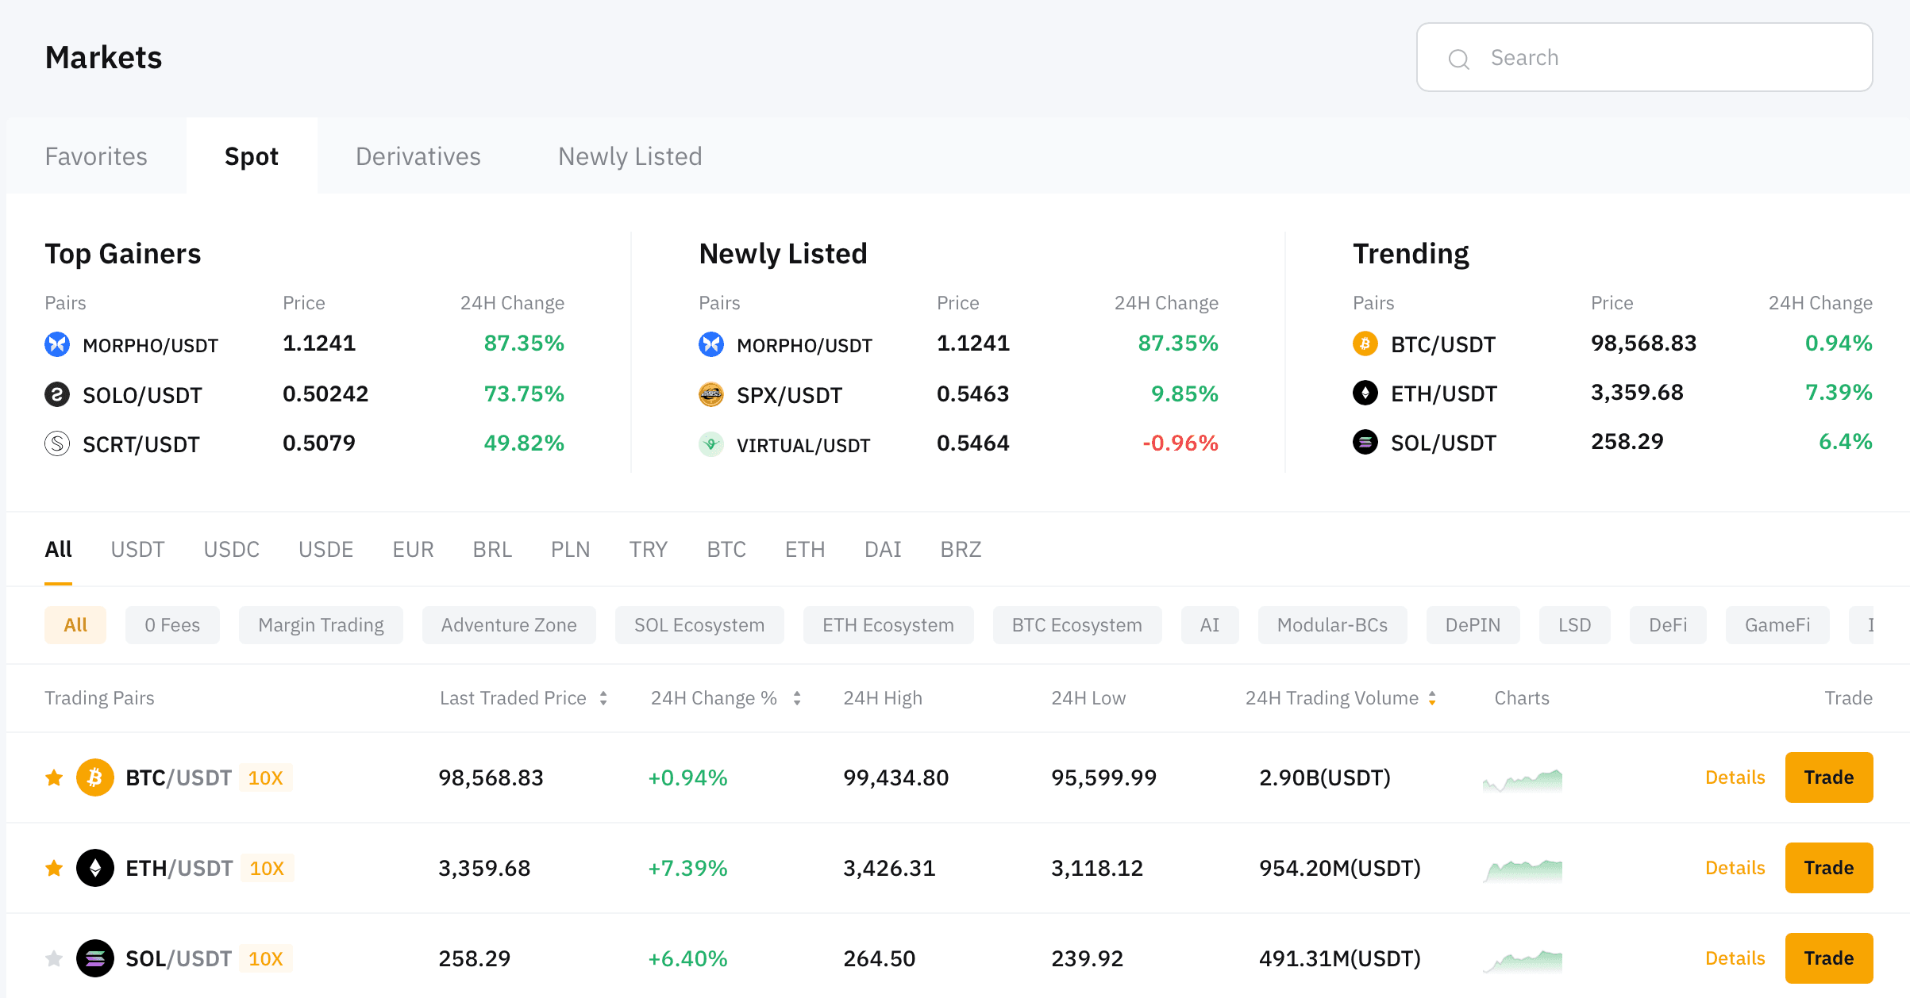This screenshot has height=998, width=1910.
Task: Click MORPHO coin icon in Top Gainers
Action: tap(57, 344)
